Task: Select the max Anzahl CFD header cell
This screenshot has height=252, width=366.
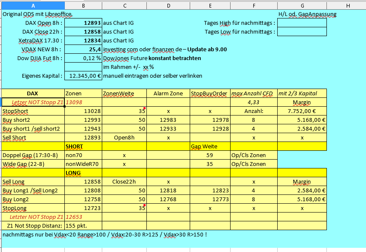Action: 254,94
